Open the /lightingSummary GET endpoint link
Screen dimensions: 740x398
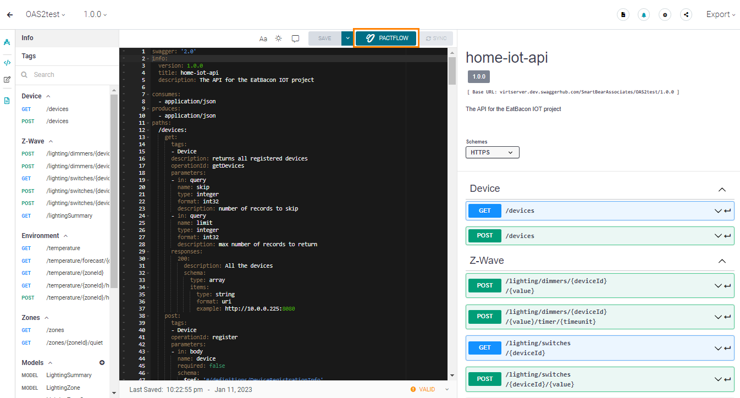coord(69,216)
